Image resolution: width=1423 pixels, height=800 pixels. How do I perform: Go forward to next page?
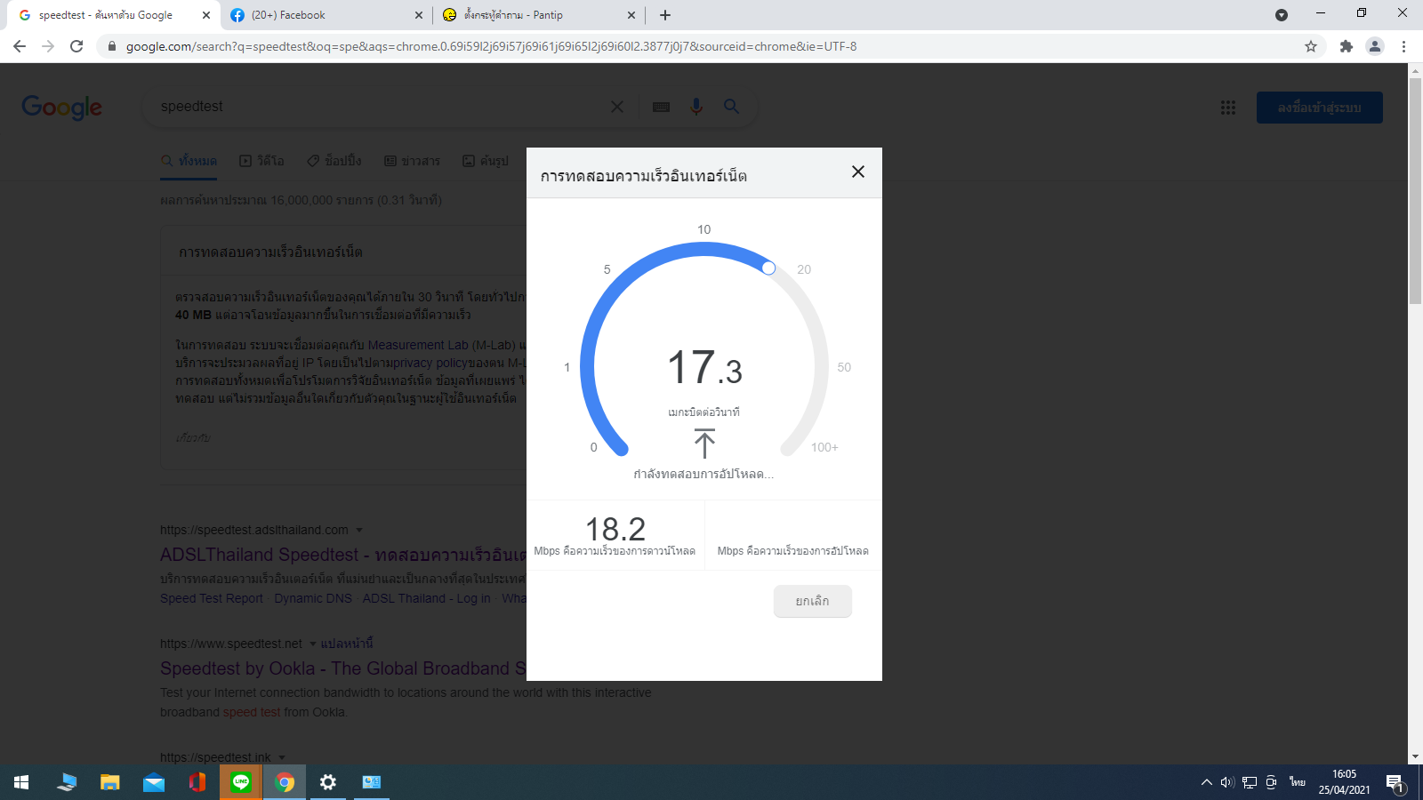point(48,46)
